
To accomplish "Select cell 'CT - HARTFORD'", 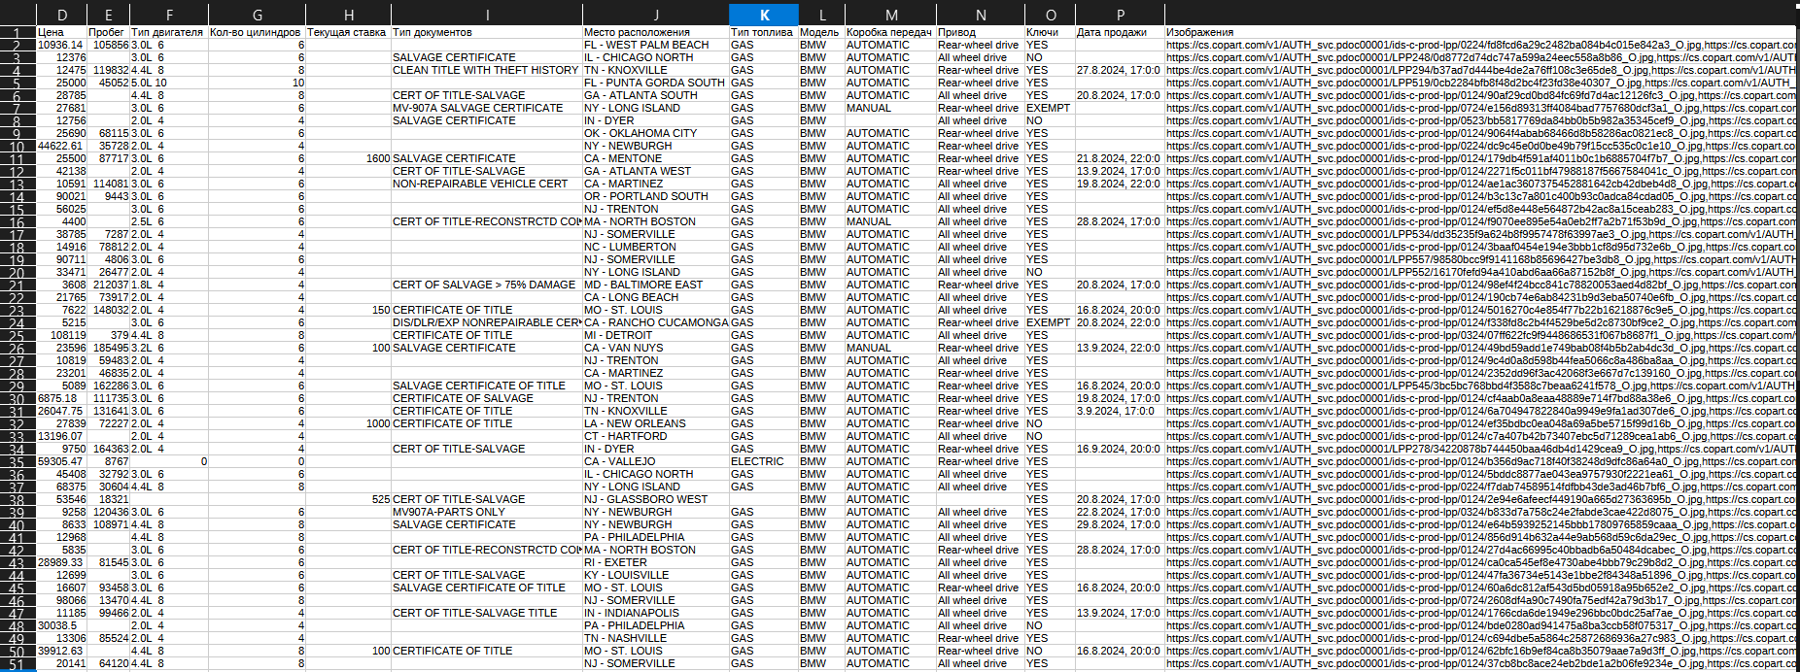I will point(656,436).
